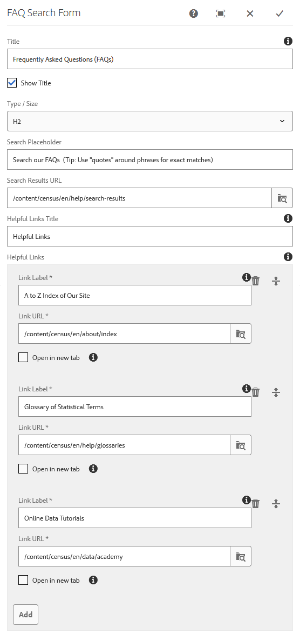
Task: Show info for first Open in new tab
Action: [93, 357]
